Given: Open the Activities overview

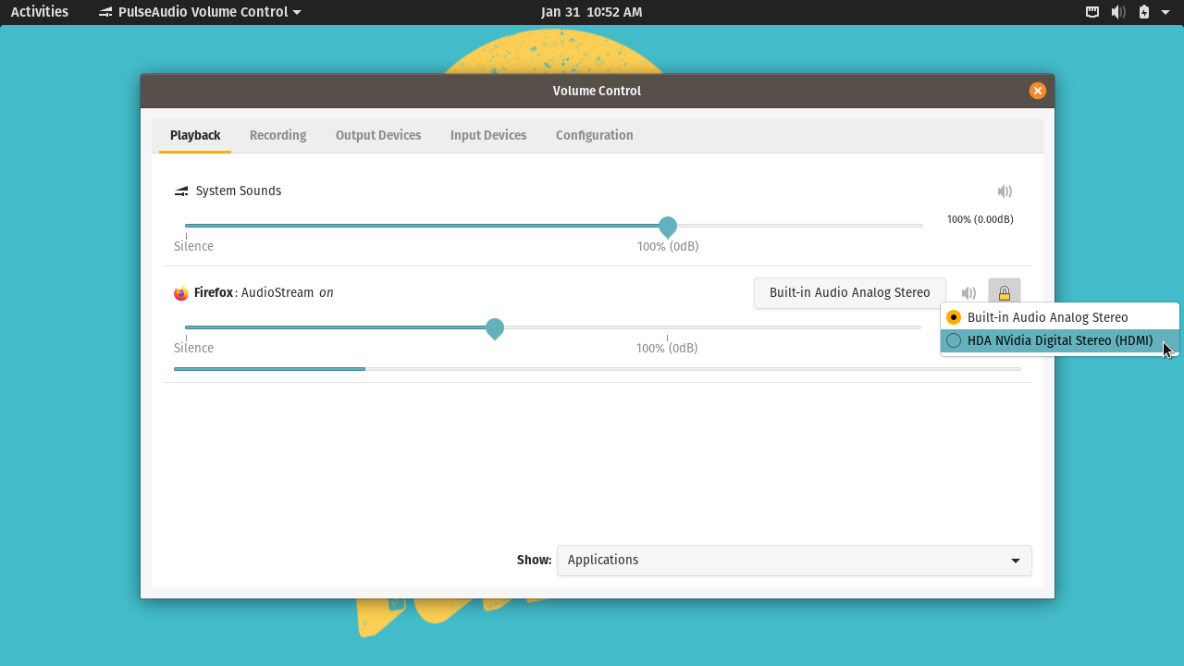Looking at the screenshot, I should click(39, 12).
